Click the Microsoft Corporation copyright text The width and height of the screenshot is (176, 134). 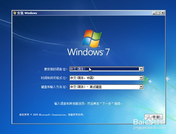(x=52, y=115)
